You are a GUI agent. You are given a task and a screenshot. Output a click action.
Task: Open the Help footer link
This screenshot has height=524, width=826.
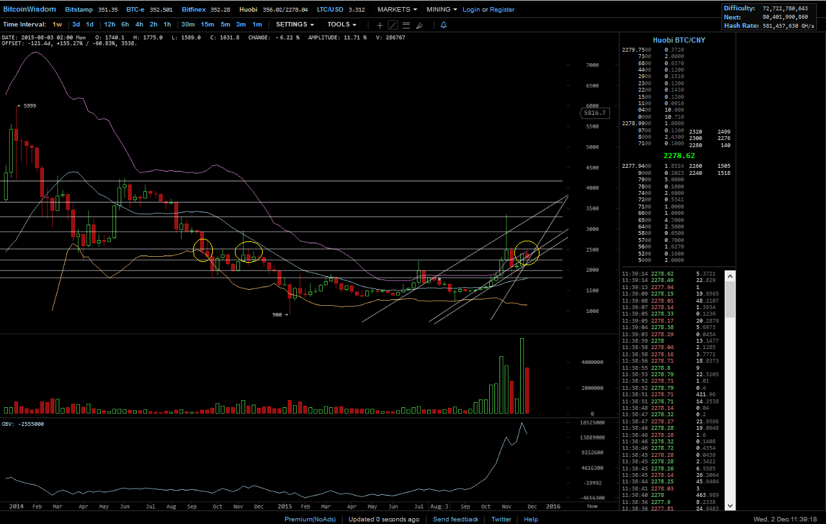531,519
